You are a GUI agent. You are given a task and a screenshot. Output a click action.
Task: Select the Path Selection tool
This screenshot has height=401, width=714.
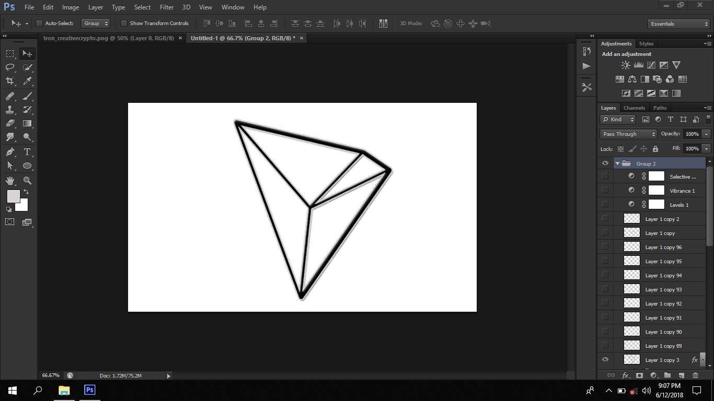[x=10, y=166]
